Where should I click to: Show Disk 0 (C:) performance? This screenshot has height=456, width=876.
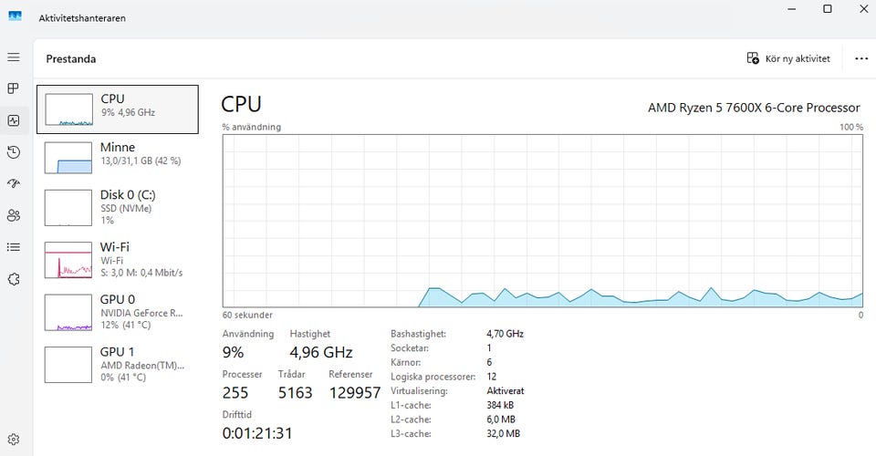tap(117, 206)
